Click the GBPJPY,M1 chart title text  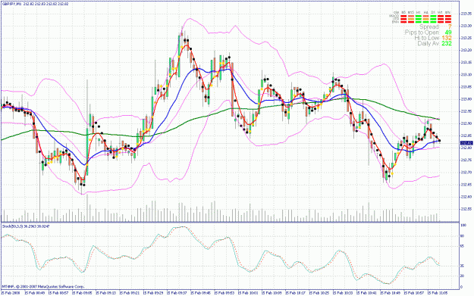(x=11, y=4)
